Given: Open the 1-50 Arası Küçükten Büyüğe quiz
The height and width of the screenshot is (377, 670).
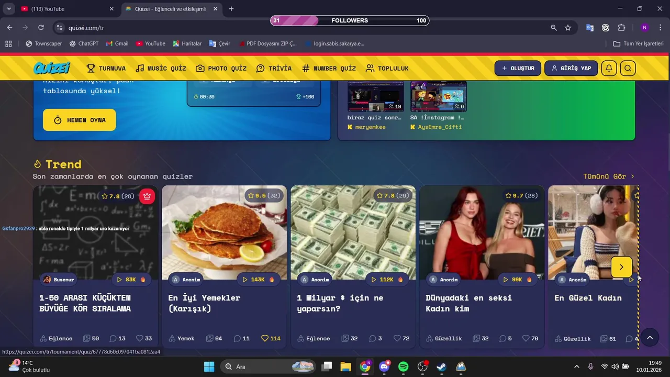Looking at the screenshot, I should pos(85,303).
